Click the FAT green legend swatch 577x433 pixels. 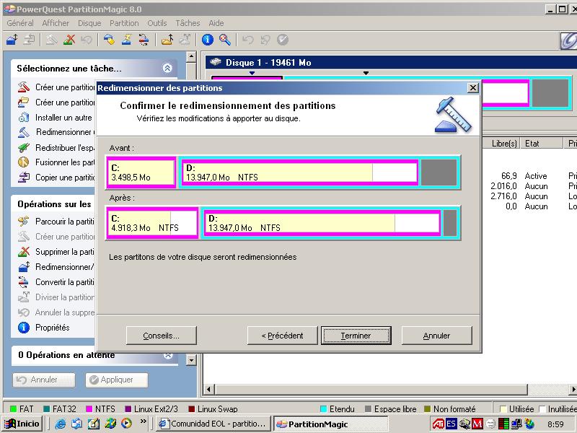14,408
